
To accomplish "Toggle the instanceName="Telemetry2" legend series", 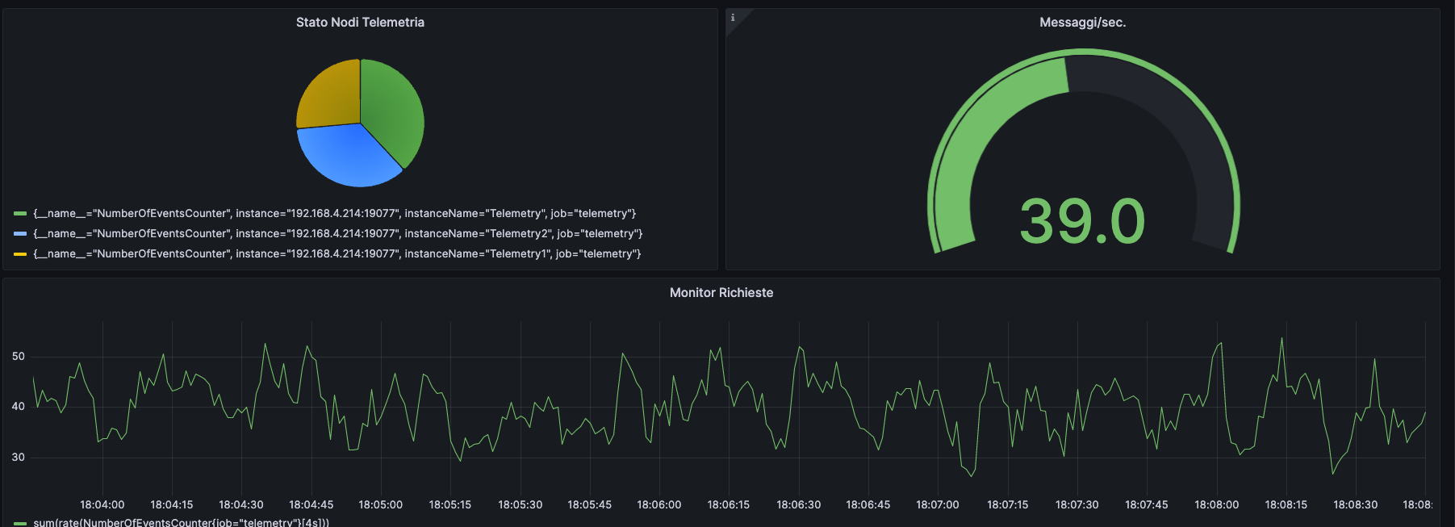I will [x=337, y=234].
